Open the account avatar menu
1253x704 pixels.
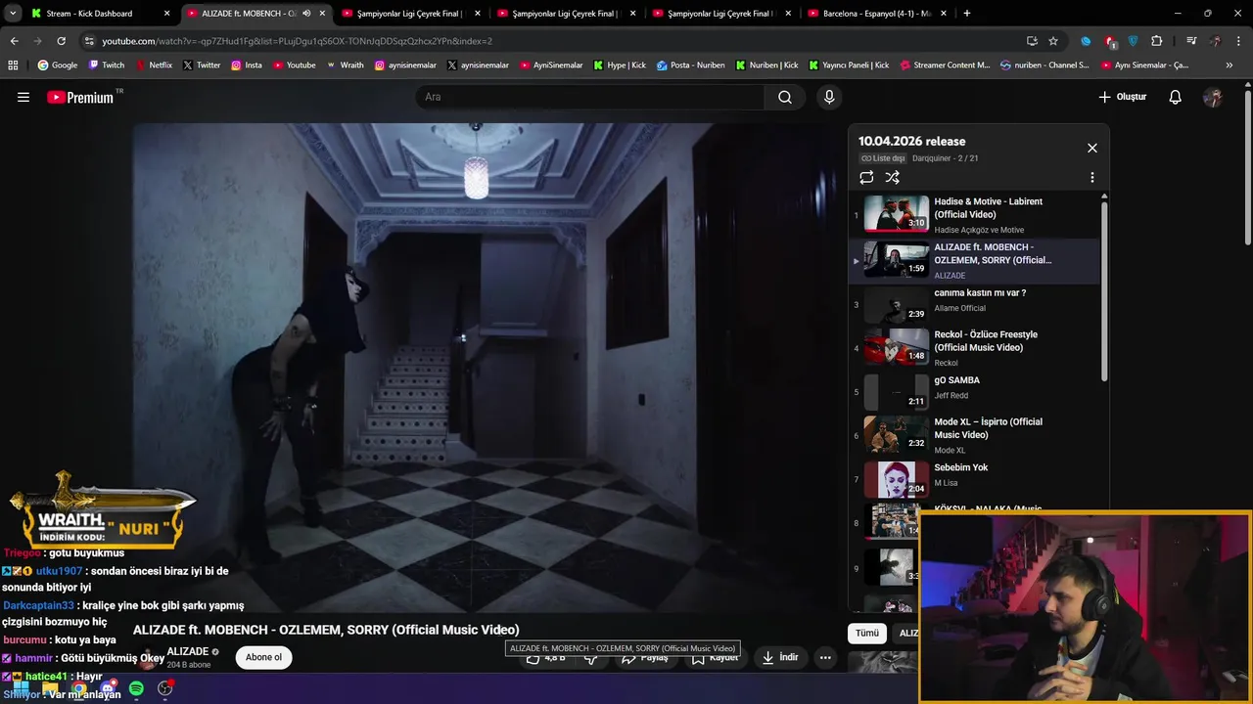coord(1213,97)
